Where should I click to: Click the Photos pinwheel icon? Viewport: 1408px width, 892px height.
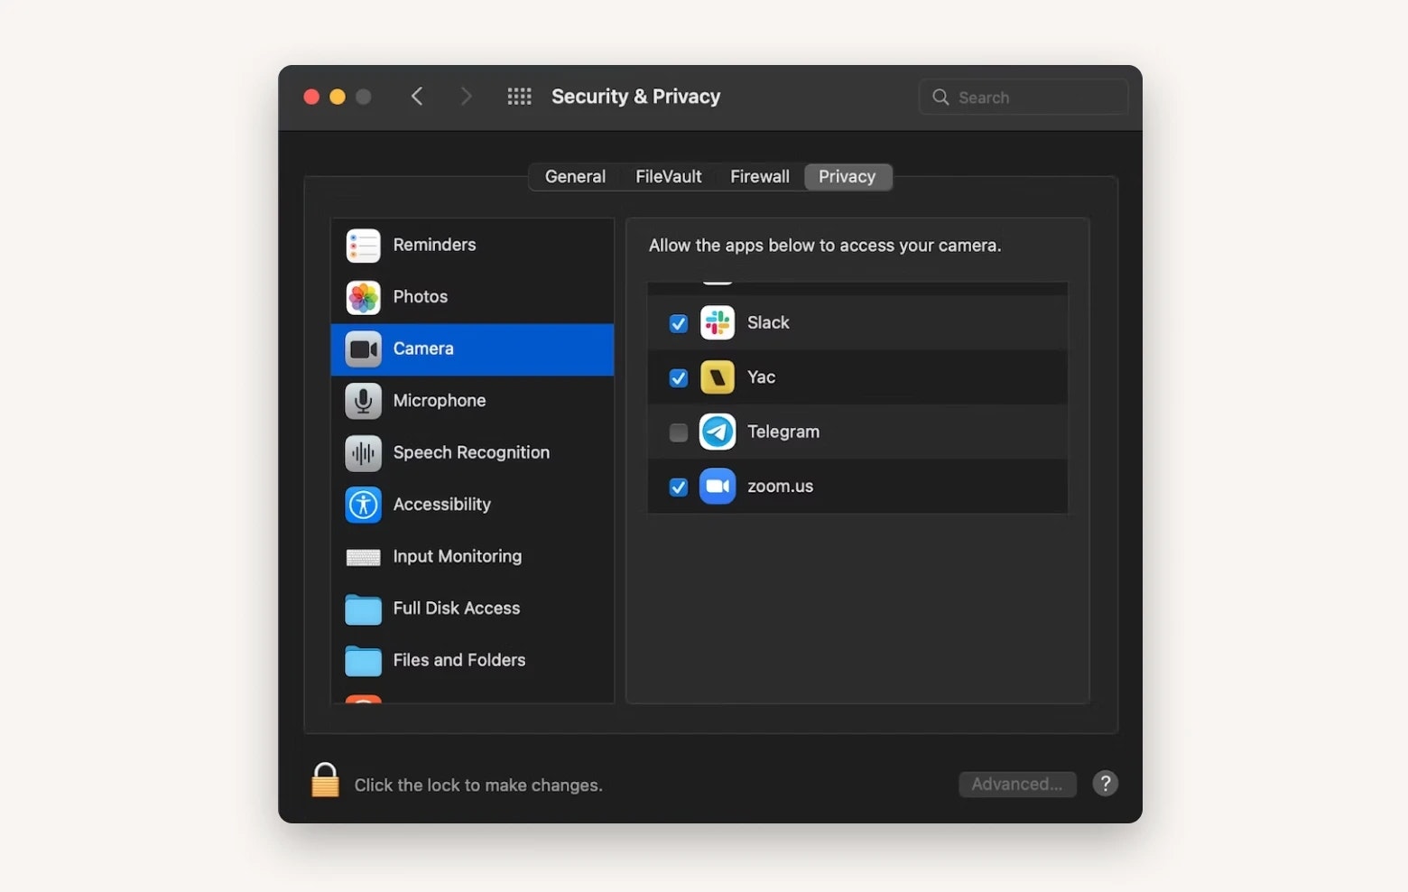363,297
